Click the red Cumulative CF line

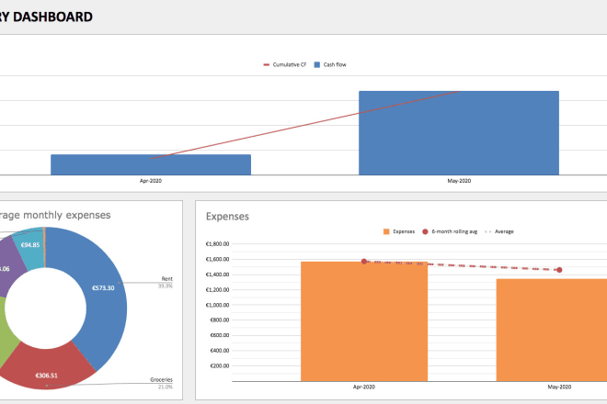coord(304,125)
